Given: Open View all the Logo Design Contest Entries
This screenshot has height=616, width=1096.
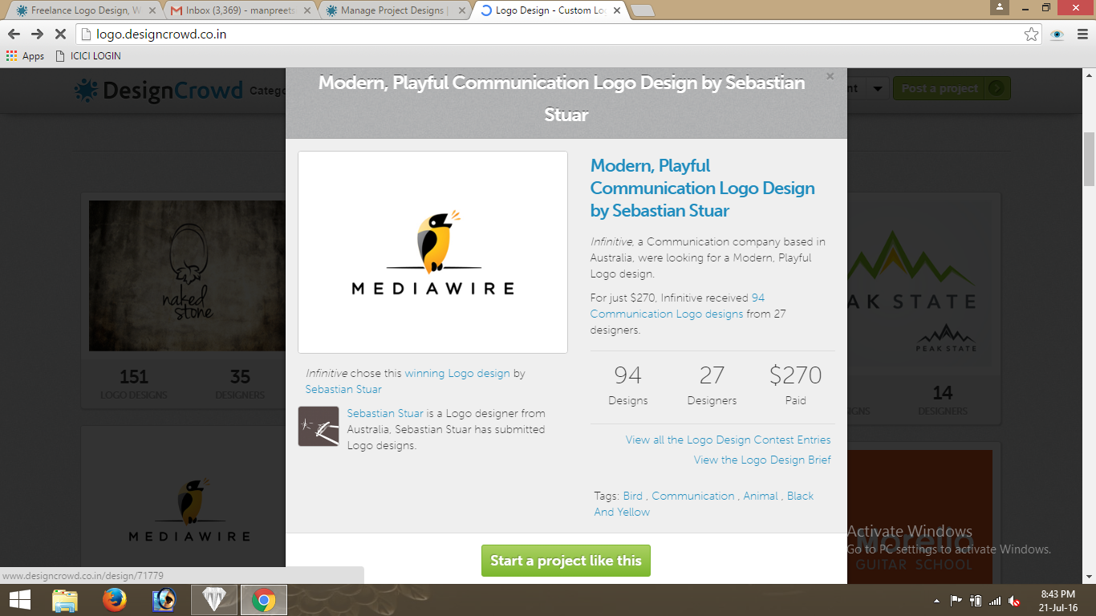Looking at the screenshot, I should pos(728,440).
